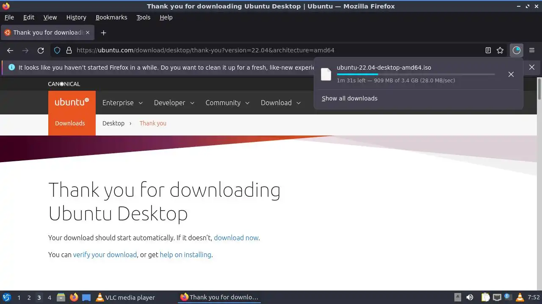This screenshot has width=542, height=304.
Task: Open the File menu
Action: coord(9,17)
